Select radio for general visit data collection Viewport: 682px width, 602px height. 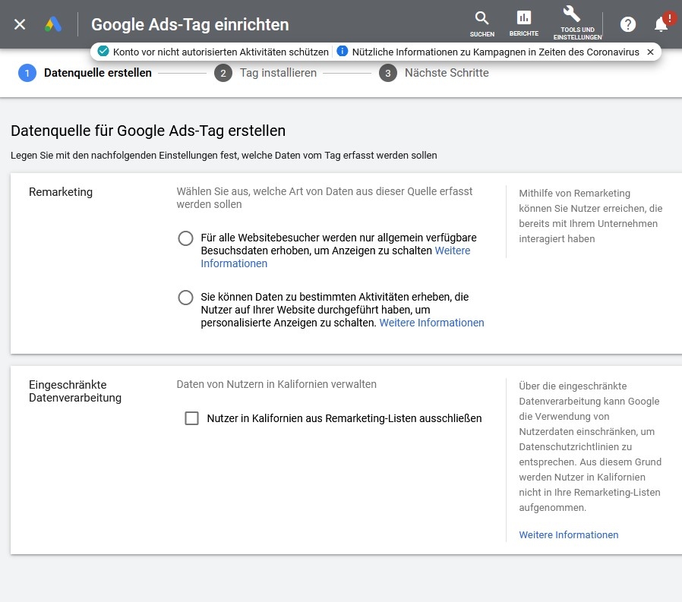185,238
